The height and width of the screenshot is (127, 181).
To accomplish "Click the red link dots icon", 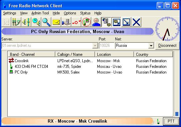I will coord(76,22).
